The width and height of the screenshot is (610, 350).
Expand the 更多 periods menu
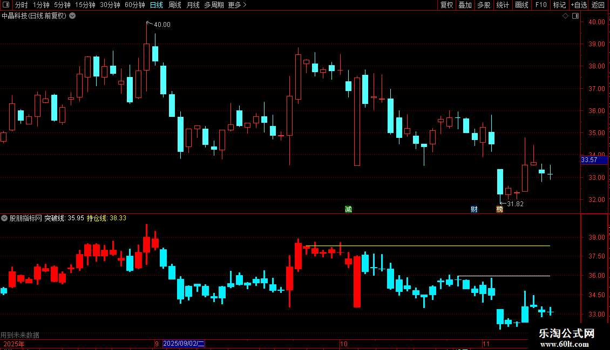(237, 5)
